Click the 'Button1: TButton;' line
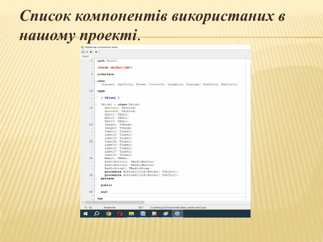 [x=120, y=108]
